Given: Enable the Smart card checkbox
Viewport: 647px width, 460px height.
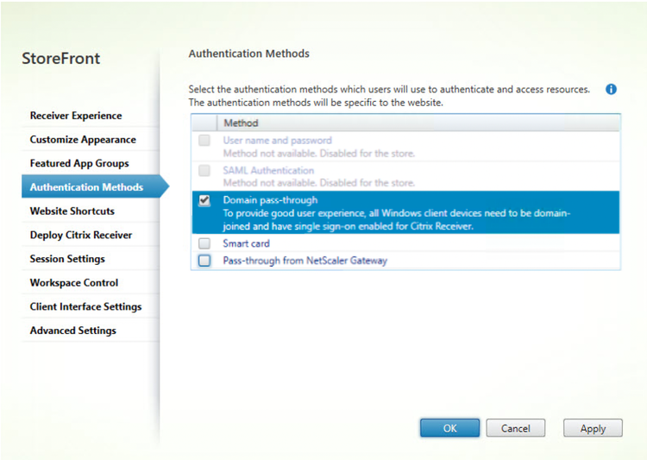Looking at the screenshot, I should (204, 243).
